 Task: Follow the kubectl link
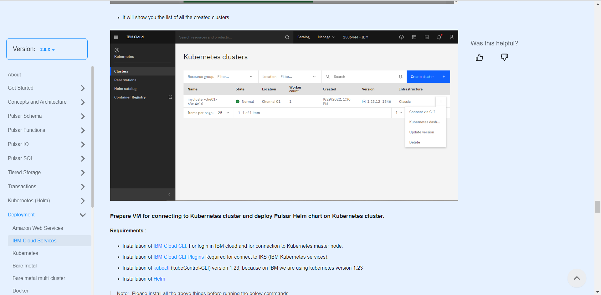click(161, 268)
